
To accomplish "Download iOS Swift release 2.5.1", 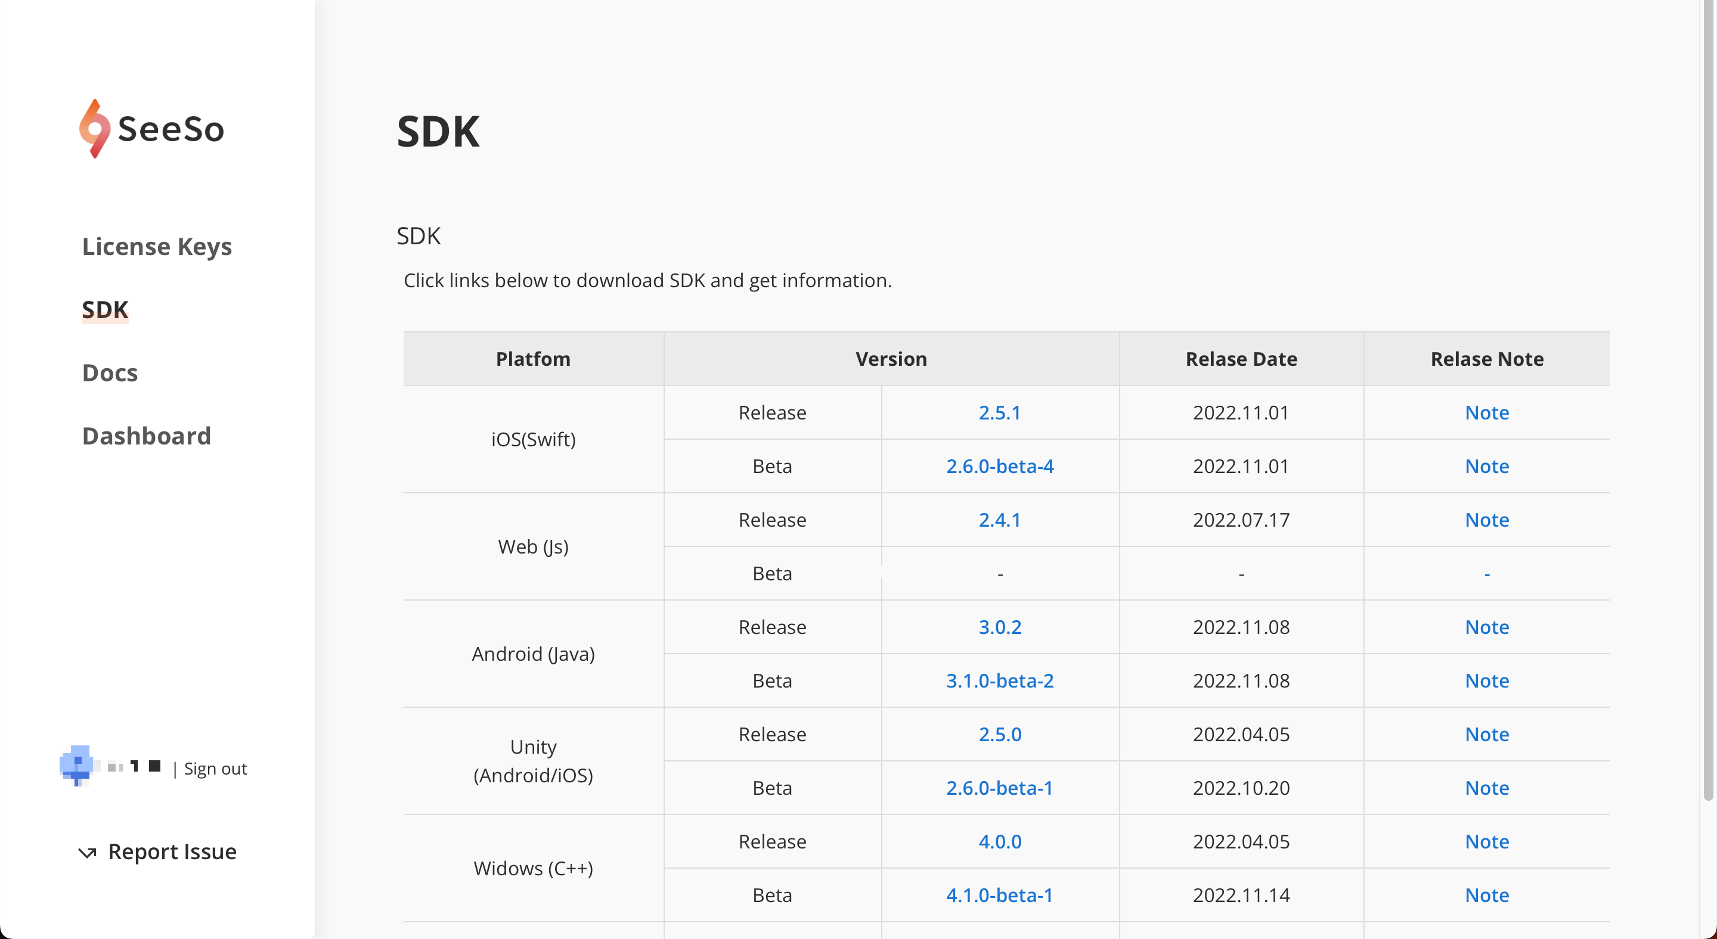I will pyautogui.click(x=999, y=413).
